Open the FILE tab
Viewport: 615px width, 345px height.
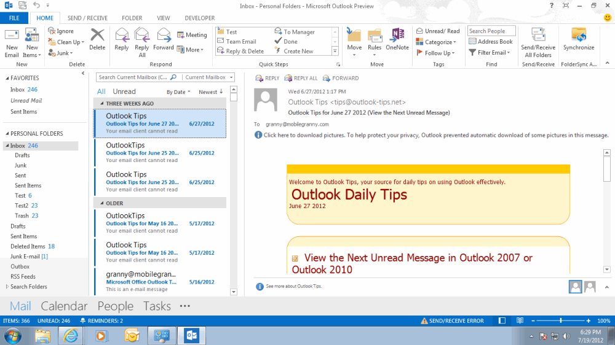pyautogui.click(x=14, y=18)
